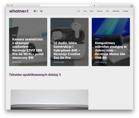Open the Publicystyka menu item

pos(116,11)
